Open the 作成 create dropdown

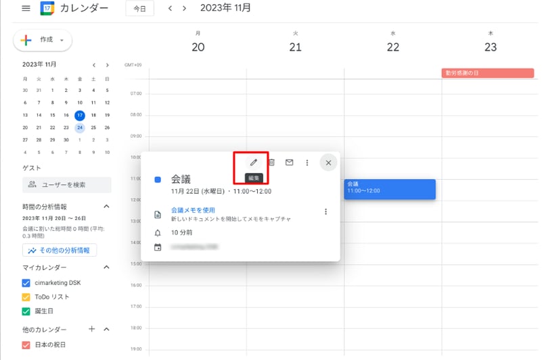43,40
